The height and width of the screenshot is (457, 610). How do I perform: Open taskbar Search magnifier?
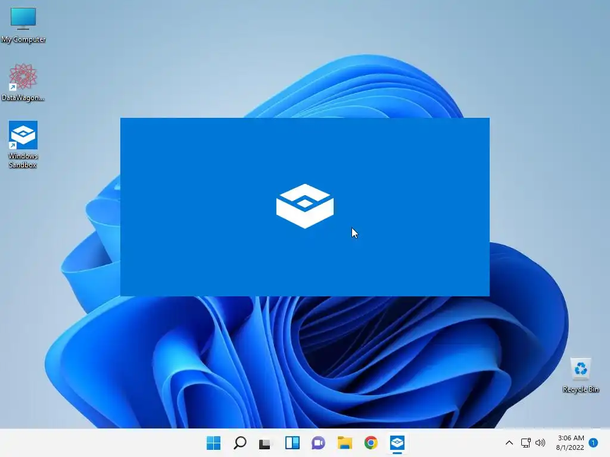pyautogui.click(x=239, y=443)
